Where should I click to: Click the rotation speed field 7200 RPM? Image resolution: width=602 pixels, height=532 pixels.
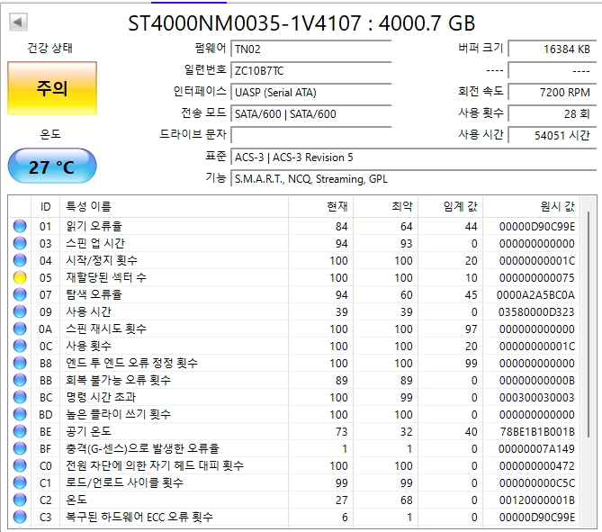(x=553, y=92)
